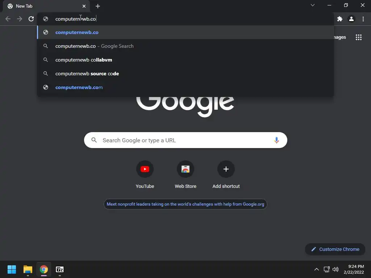Viewport: 371px width, 278px height.
Task: Restore down the Chrome window
Action: click(346, 5)
